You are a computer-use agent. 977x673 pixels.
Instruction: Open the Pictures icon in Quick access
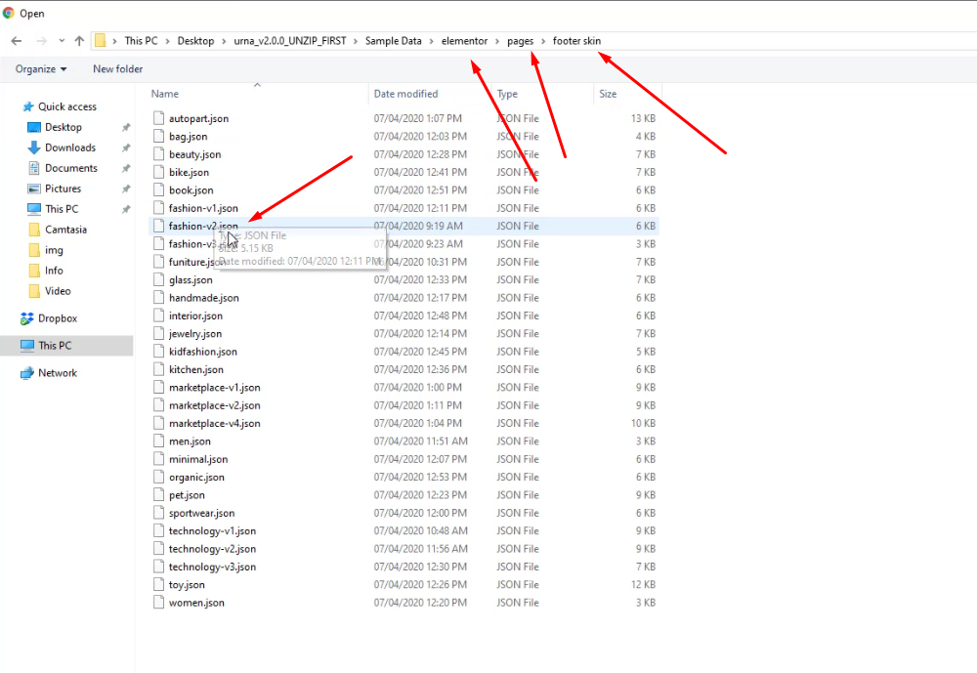point(33,189)
